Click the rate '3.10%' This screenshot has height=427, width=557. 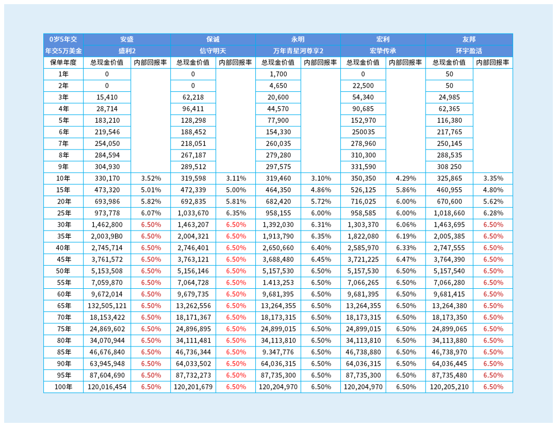321,178
